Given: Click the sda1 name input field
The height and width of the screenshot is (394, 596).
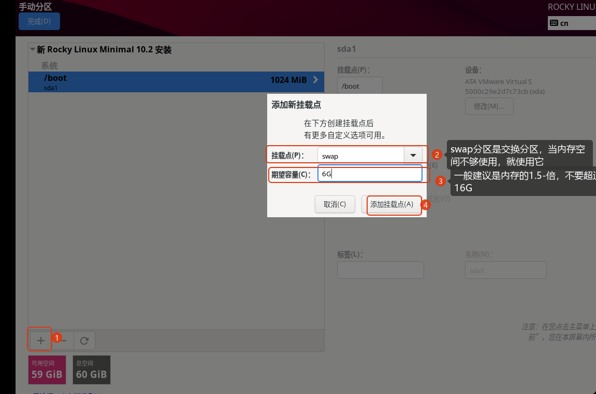Looking at the screenshot, I should (505, 270).
